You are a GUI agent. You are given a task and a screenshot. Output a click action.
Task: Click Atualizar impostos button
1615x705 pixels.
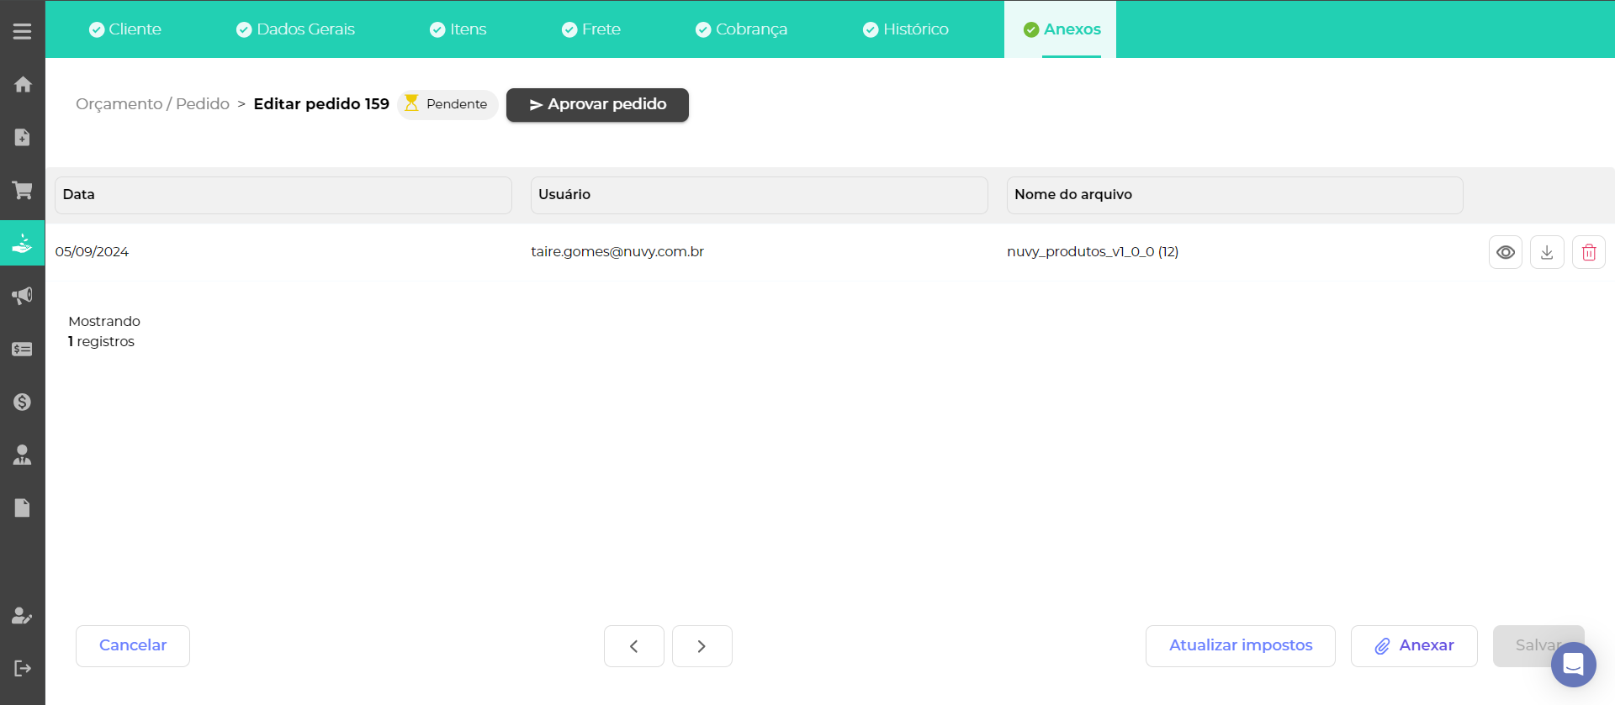pos(1240,646)
